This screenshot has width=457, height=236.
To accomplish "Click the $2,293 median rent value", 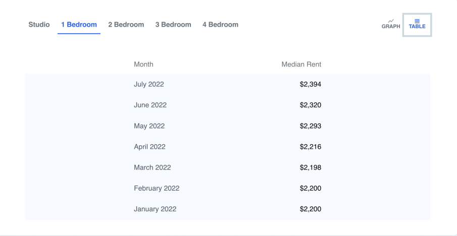I will (310, 126).
